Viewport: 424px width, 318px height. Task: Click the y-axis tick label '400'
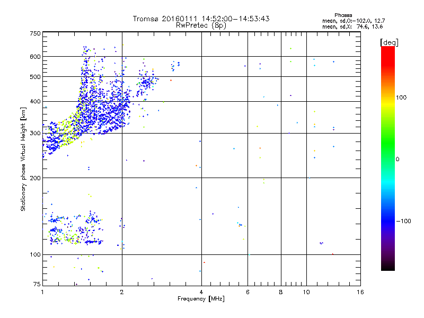(35, 101)
